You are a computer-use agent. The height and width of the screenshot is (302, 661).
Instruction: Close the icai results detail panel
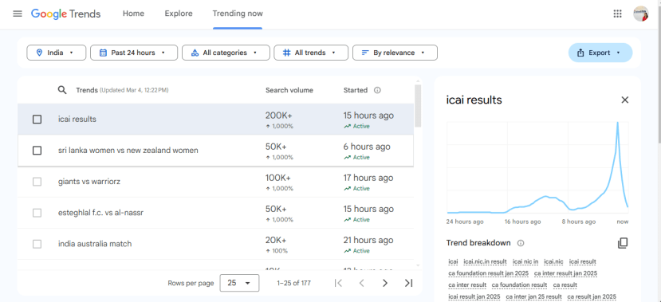coord(625,100)
